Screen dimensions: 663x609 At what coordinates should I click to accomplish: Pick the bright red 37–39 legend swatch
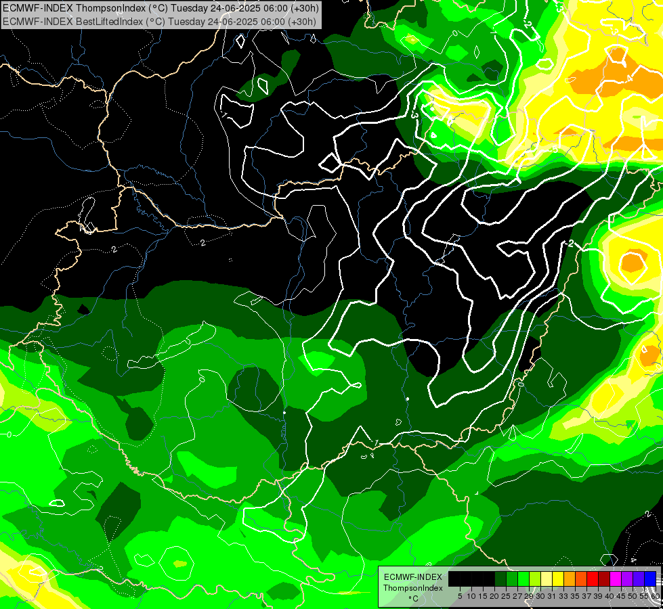(593, 579)
